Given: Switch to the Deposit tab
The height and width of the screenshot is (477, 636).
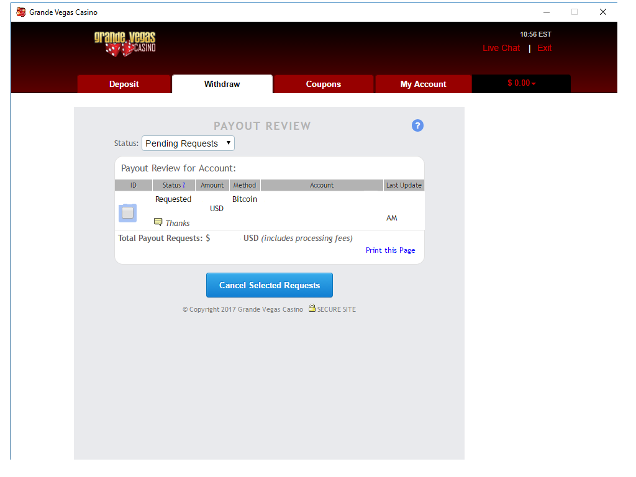Looking at the screenshot, I should point(124,84).
